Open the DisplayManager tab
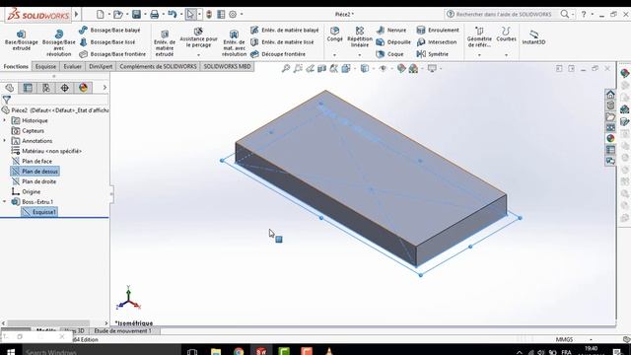The image size is (631, 355). click(x=83, y=88)
